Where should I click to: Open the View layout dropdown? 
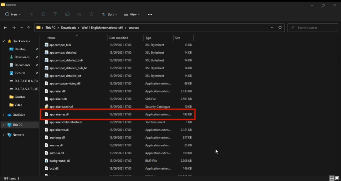click(x=132, y=14)
